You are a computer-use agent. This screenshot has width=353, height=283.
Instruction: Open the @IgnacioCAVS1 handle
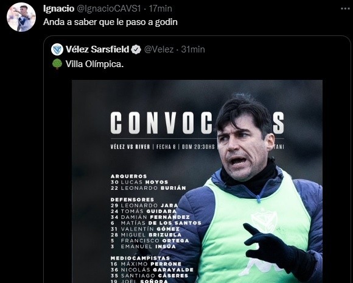tap(109, 9)
